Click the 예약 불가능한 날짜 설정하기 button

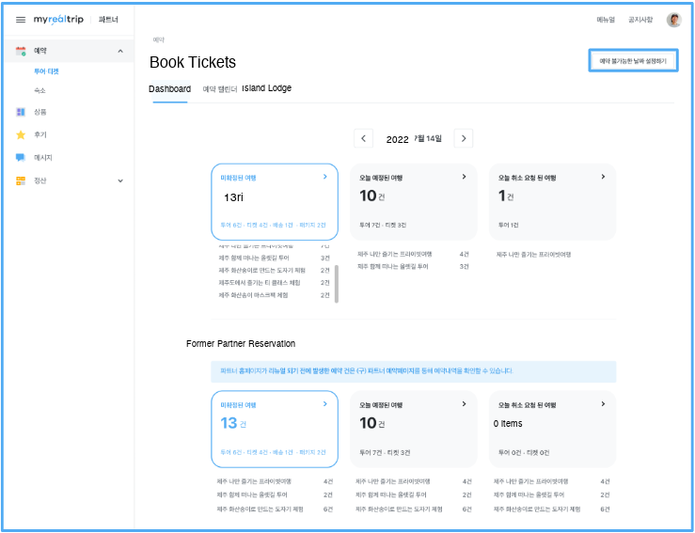(x=633, y=61)
